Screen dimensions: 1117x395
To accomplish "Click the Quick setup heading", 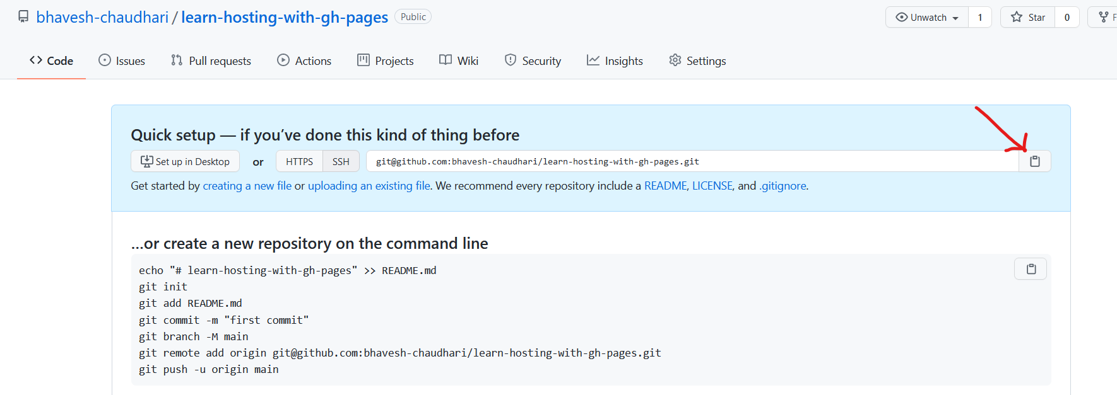I will click(x=325, y=135).
